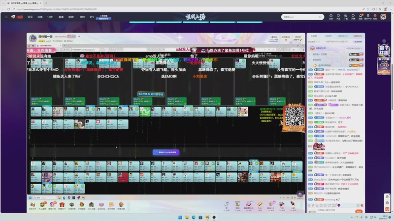
Task: Click the 成为粉丝 button in chat panel
Action: click(x=358, y=42)
